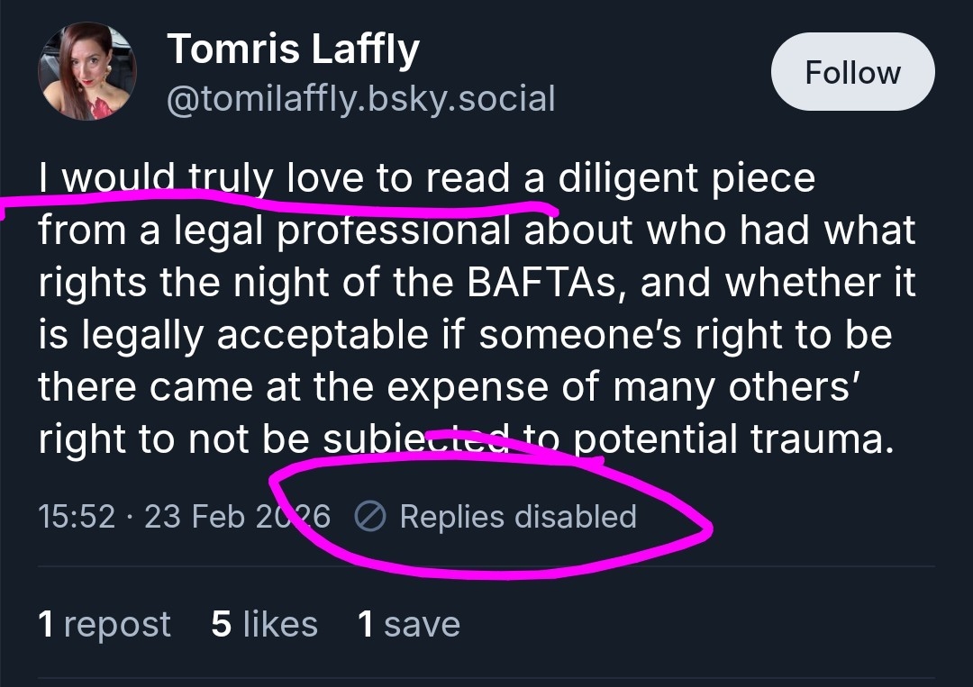Click the Replies disabled label
The height and width of the screenshot is (687, 973).
(517, 517)
